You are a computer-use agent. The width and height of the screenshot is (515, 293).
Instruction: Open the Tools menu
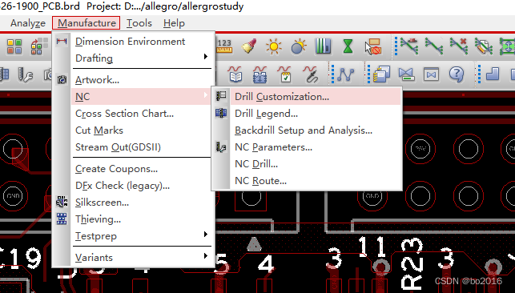[139, 23]
